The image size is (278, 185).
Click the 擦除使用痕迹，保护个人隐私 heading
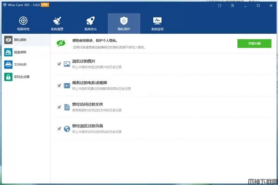click(95, 41)
